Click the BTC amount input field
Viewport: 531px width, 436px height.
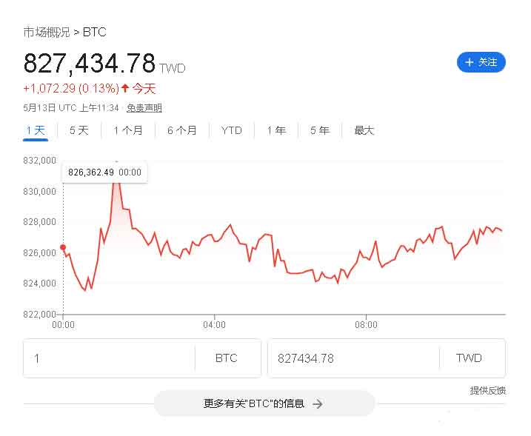tap(111, 358)
